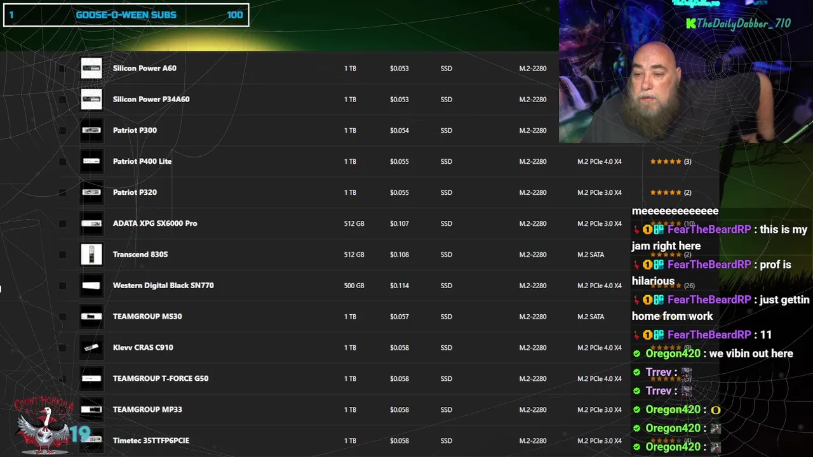Click the $0.114 price on WD Black SN770
Viewport: 813px width, 457px height.
[x=400, y=286]
